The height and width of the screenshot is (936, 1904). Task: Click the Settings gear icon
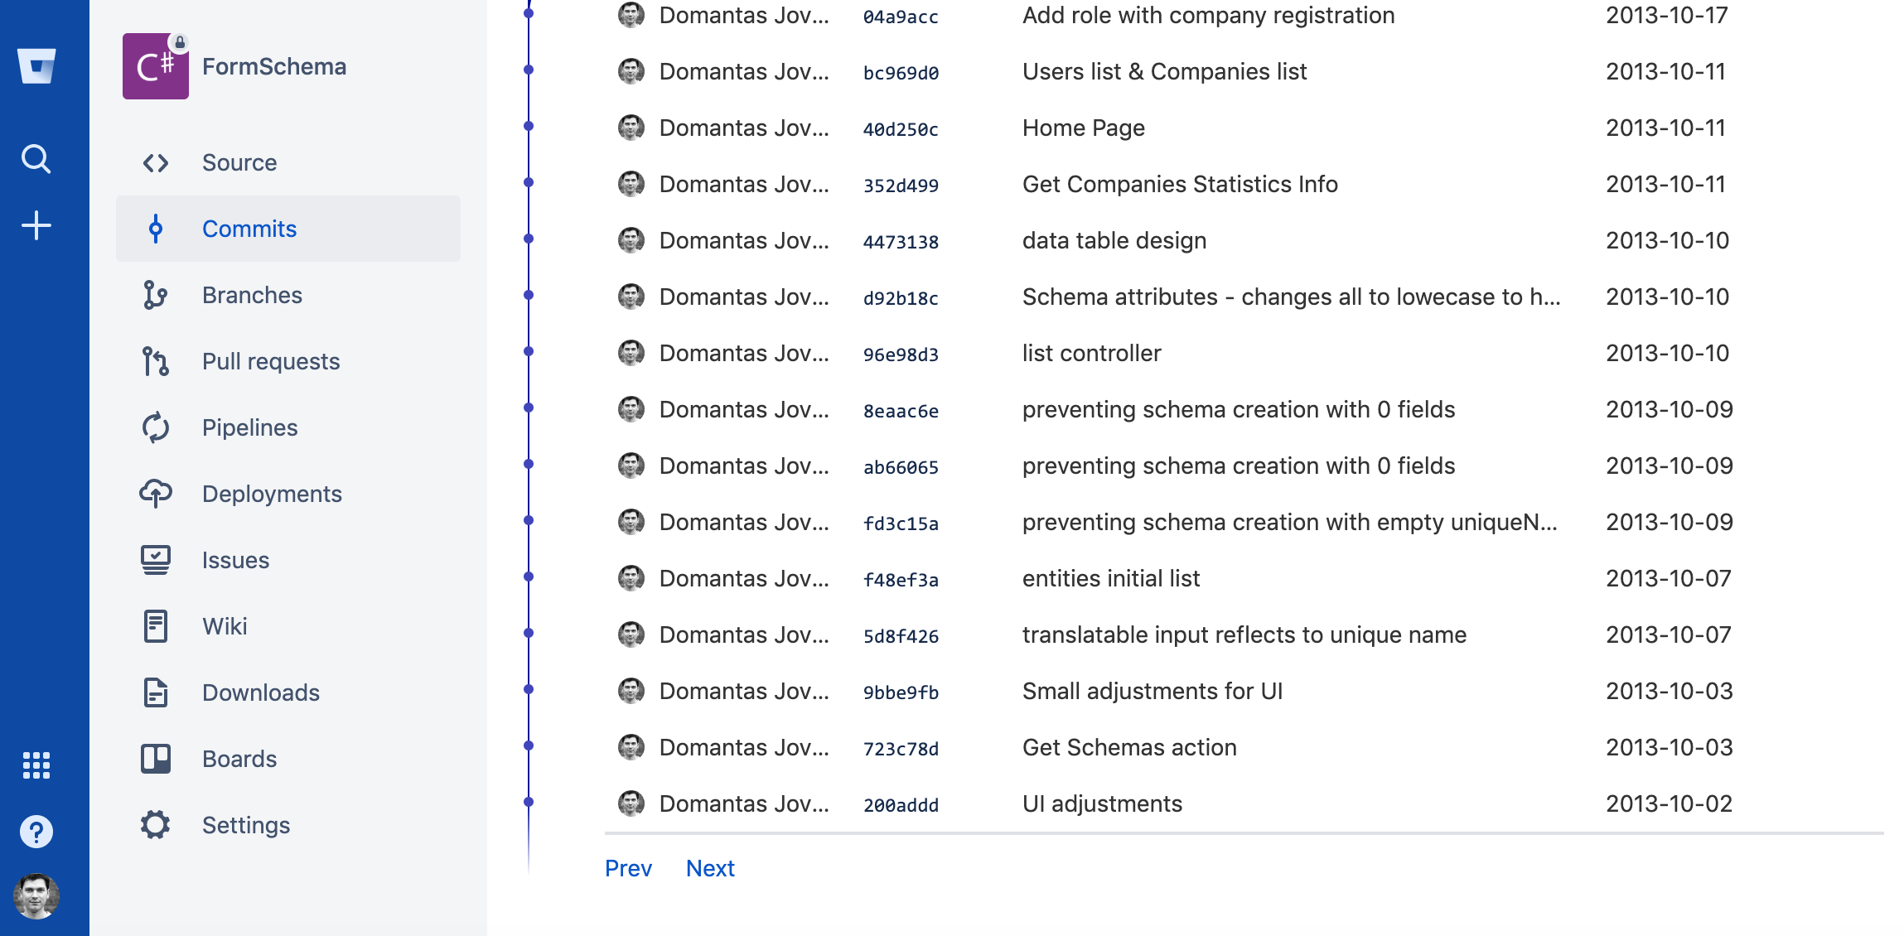(x=156, y=825)
